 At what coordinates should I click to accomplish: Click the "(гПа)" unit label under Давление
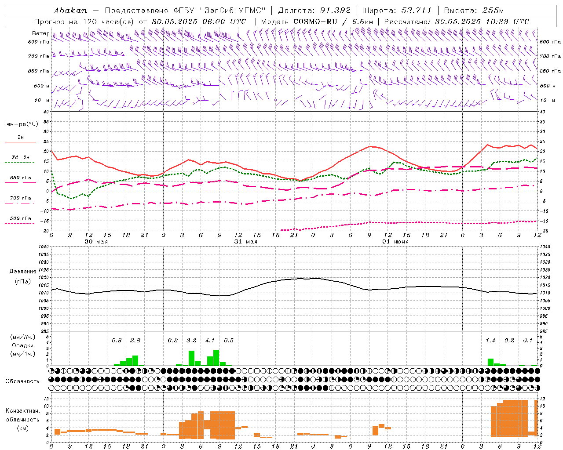[22, 281]
